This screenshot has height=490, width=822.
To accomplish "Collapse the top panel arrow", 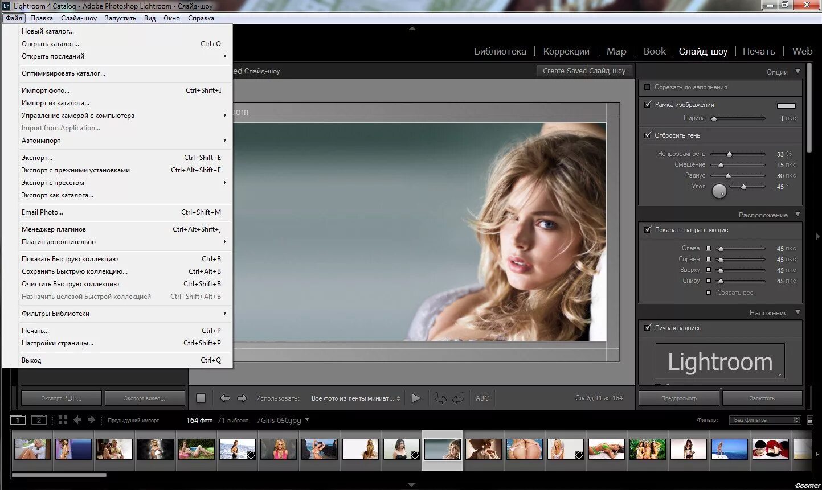I will [412, 28].
